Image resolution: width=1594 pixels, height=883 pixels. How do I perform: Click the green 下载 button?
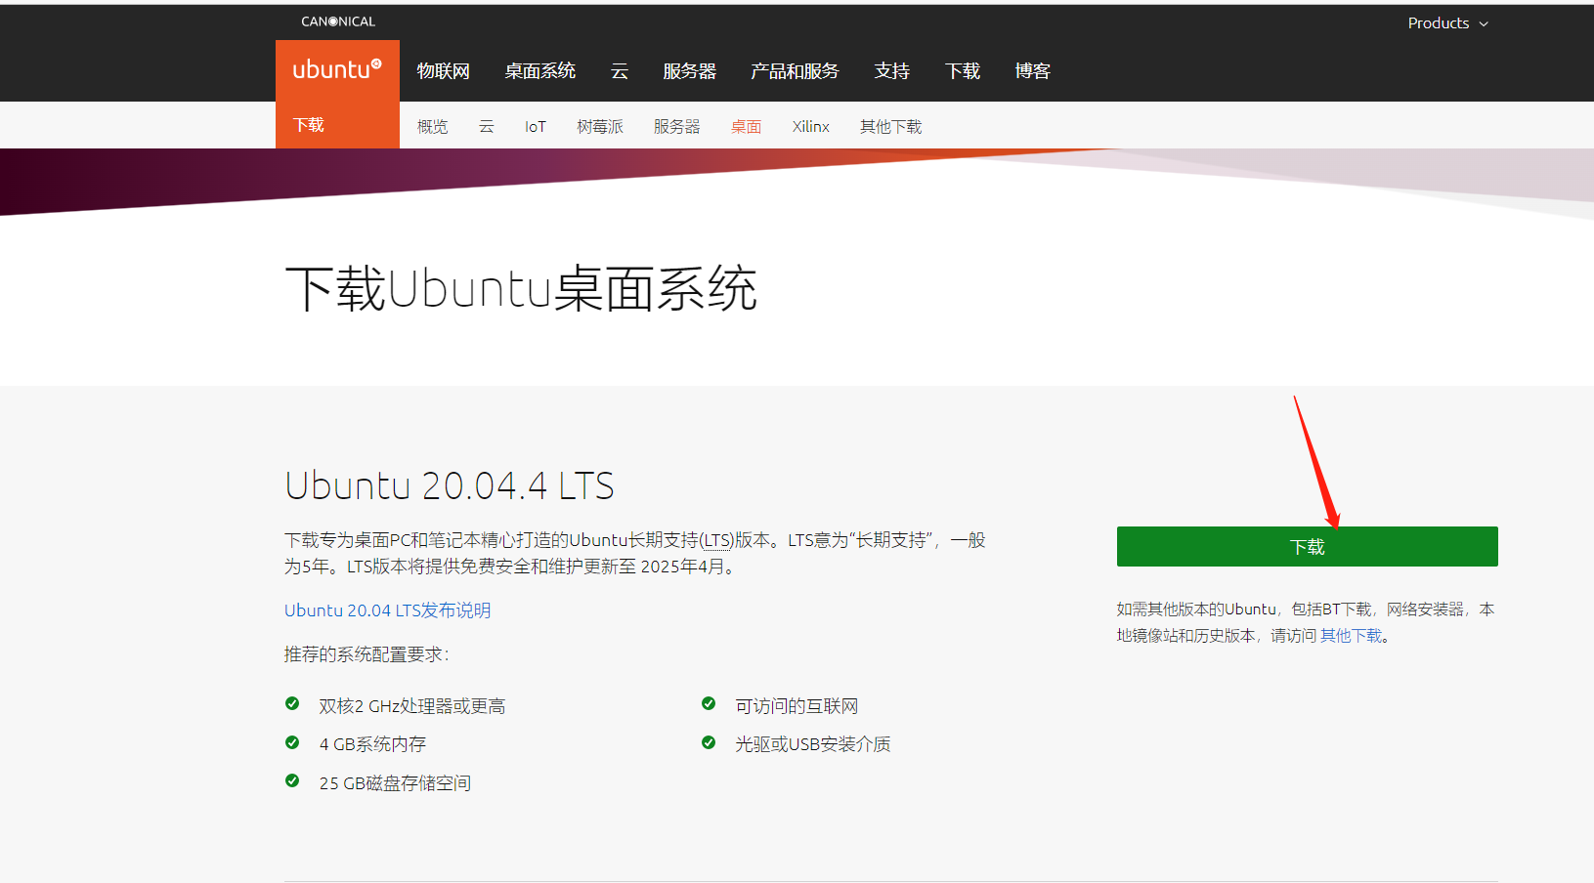(x=1308, y=547)
